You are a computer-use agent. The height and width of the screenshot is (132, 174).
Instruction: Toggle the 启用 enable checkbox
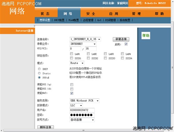(126, 44)
